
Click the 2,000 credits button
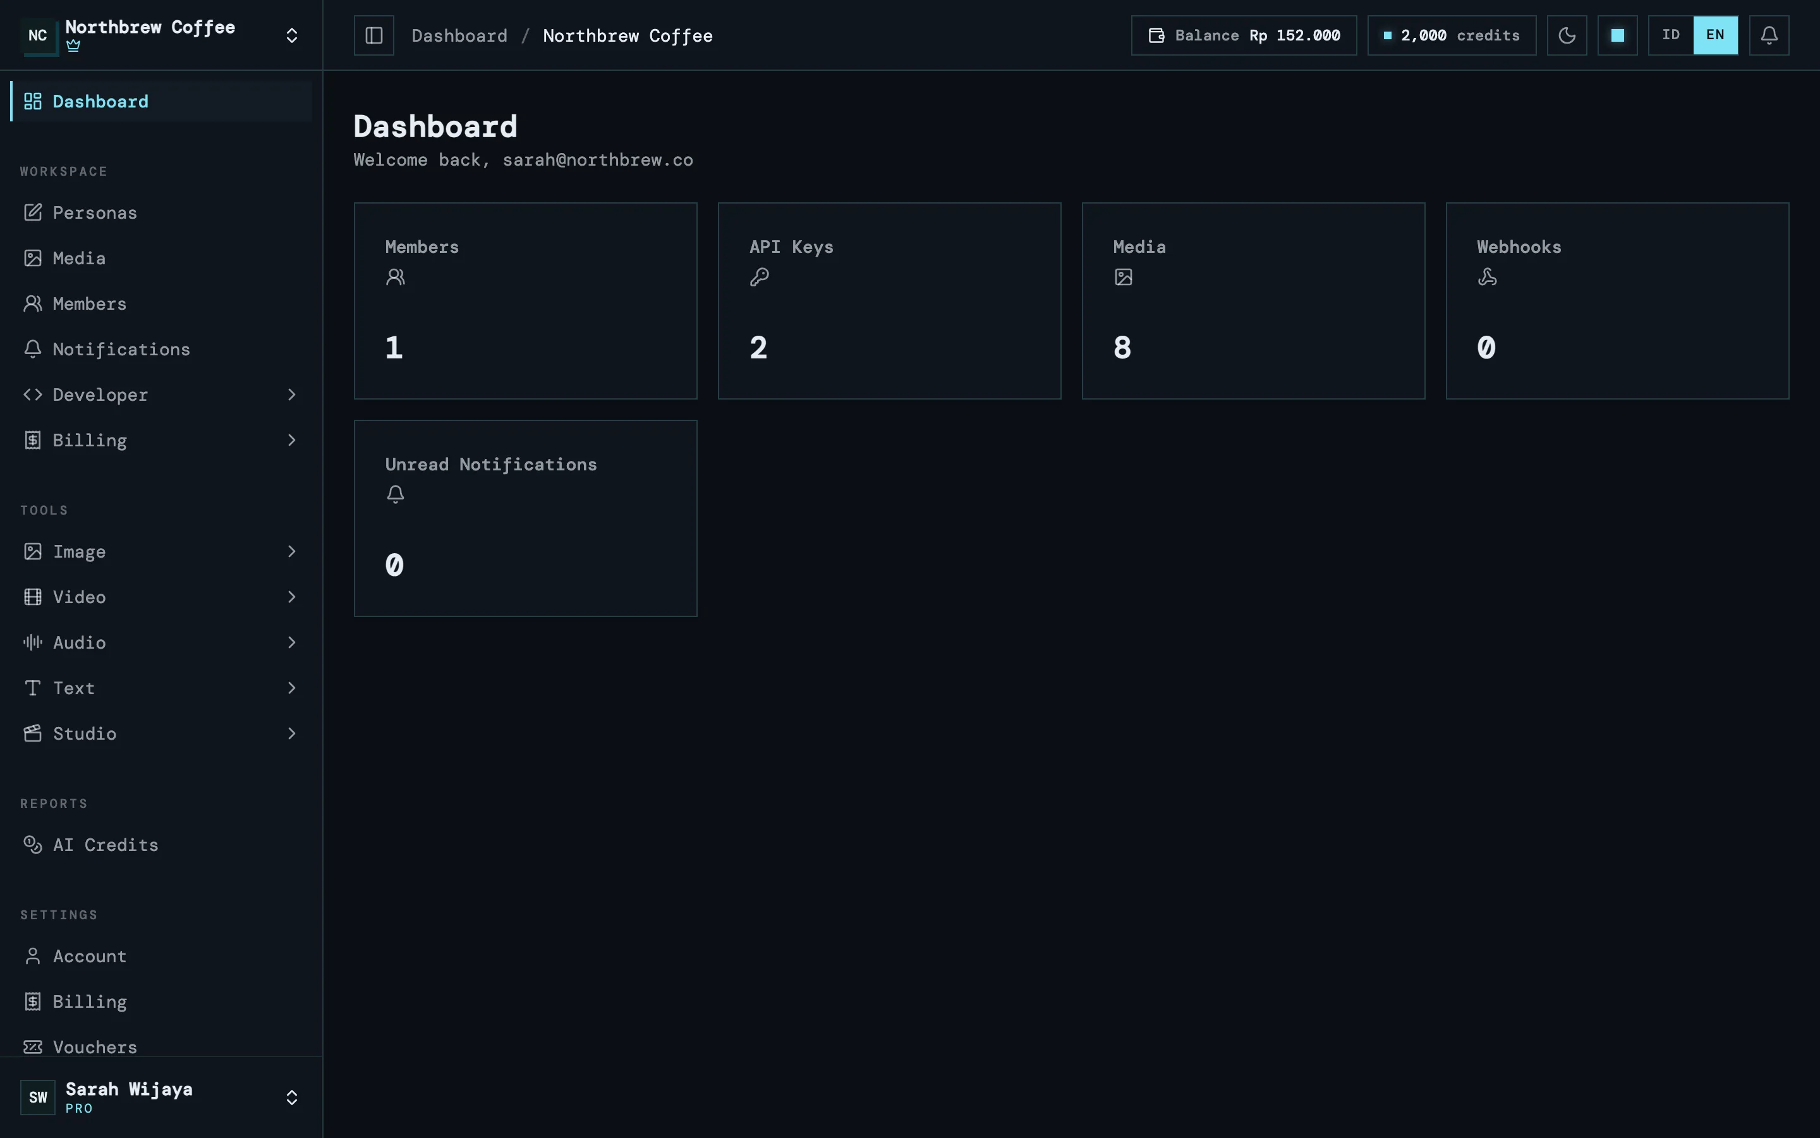tap(1452, 35)
